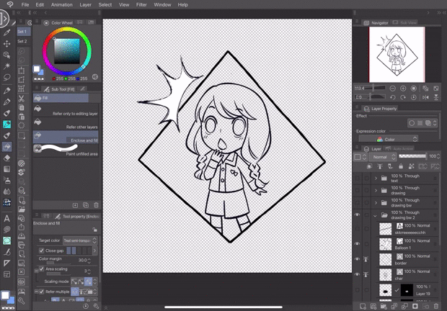Click the delete layer trash icon
The height and width of the screenshot is (311, 447).
(x=436, y=306)
